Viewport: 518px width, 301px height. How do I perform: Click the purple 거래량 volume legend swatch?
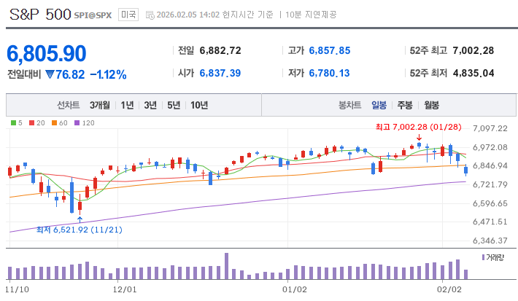(x=483, y=257)
